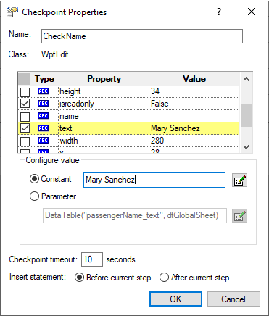Screen dimensions: 269x316
Task: Click the property list scroll down arrow
Action: pyautogui.click(x=246, y=147)
